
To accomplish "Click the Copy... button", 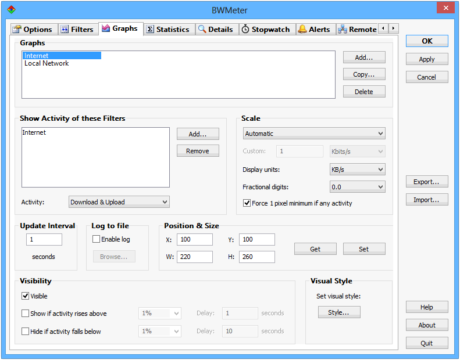I will click(364, 74).
